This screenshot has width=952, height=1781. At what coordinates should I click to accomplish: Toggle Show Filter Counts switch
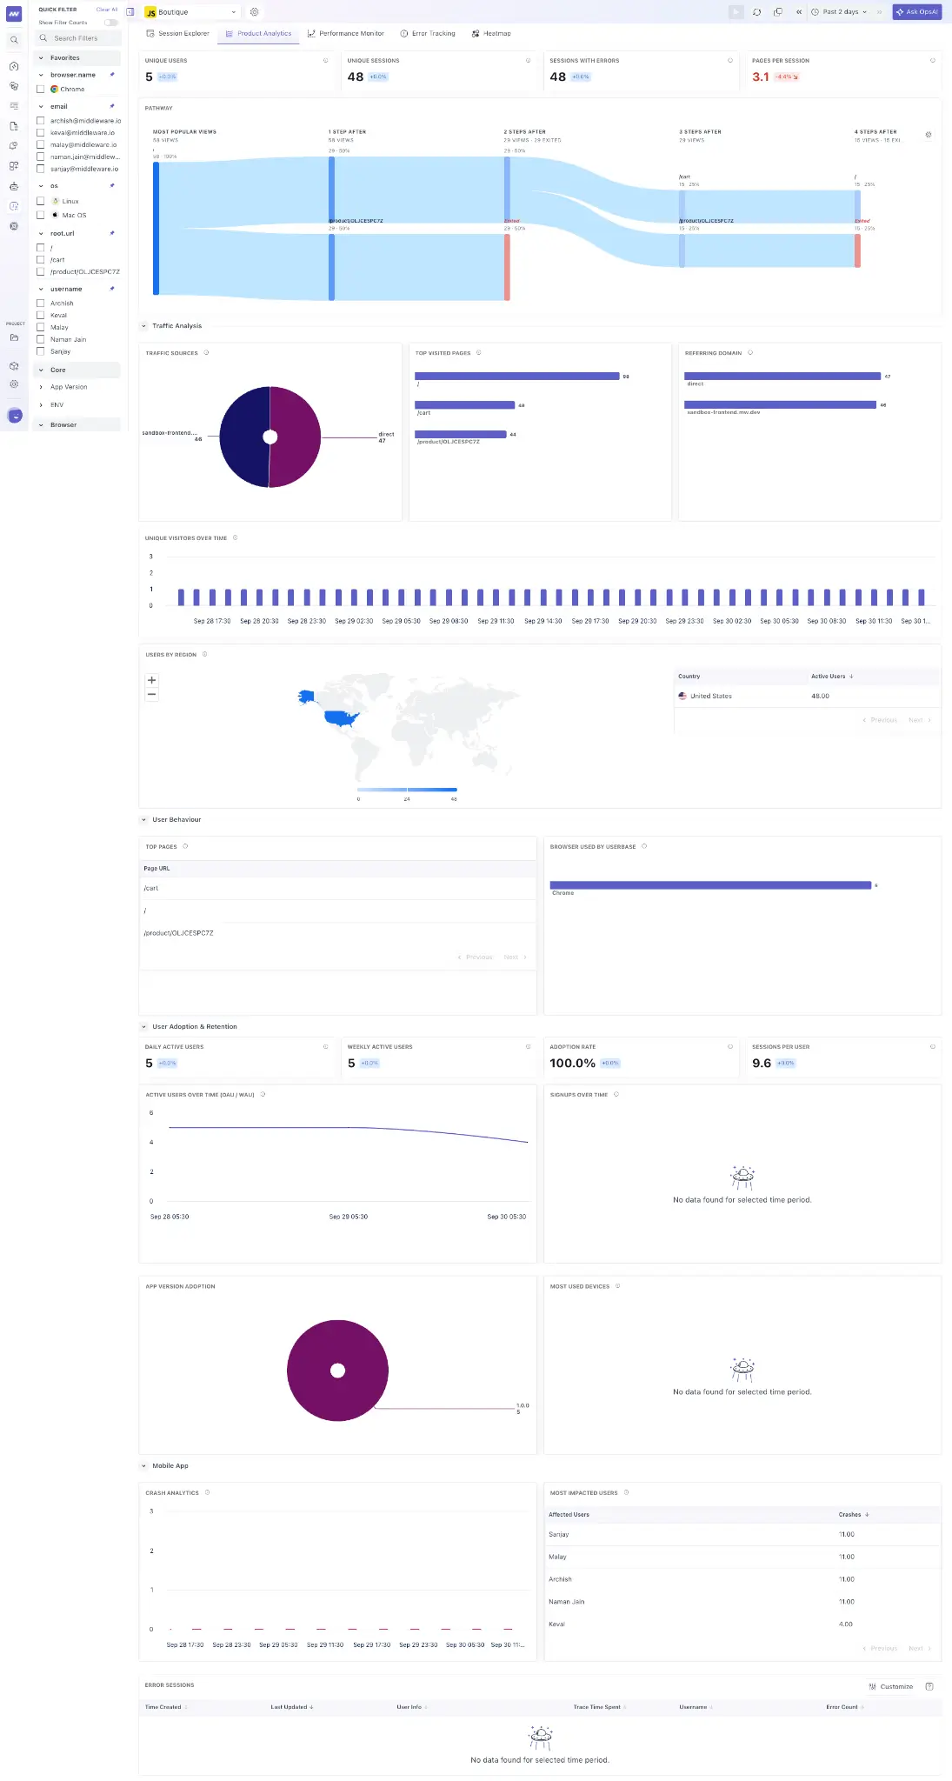[111, 23]
